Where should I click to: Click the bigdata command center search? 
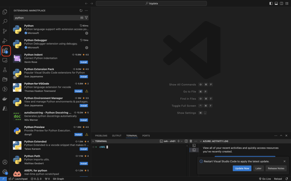151,3
